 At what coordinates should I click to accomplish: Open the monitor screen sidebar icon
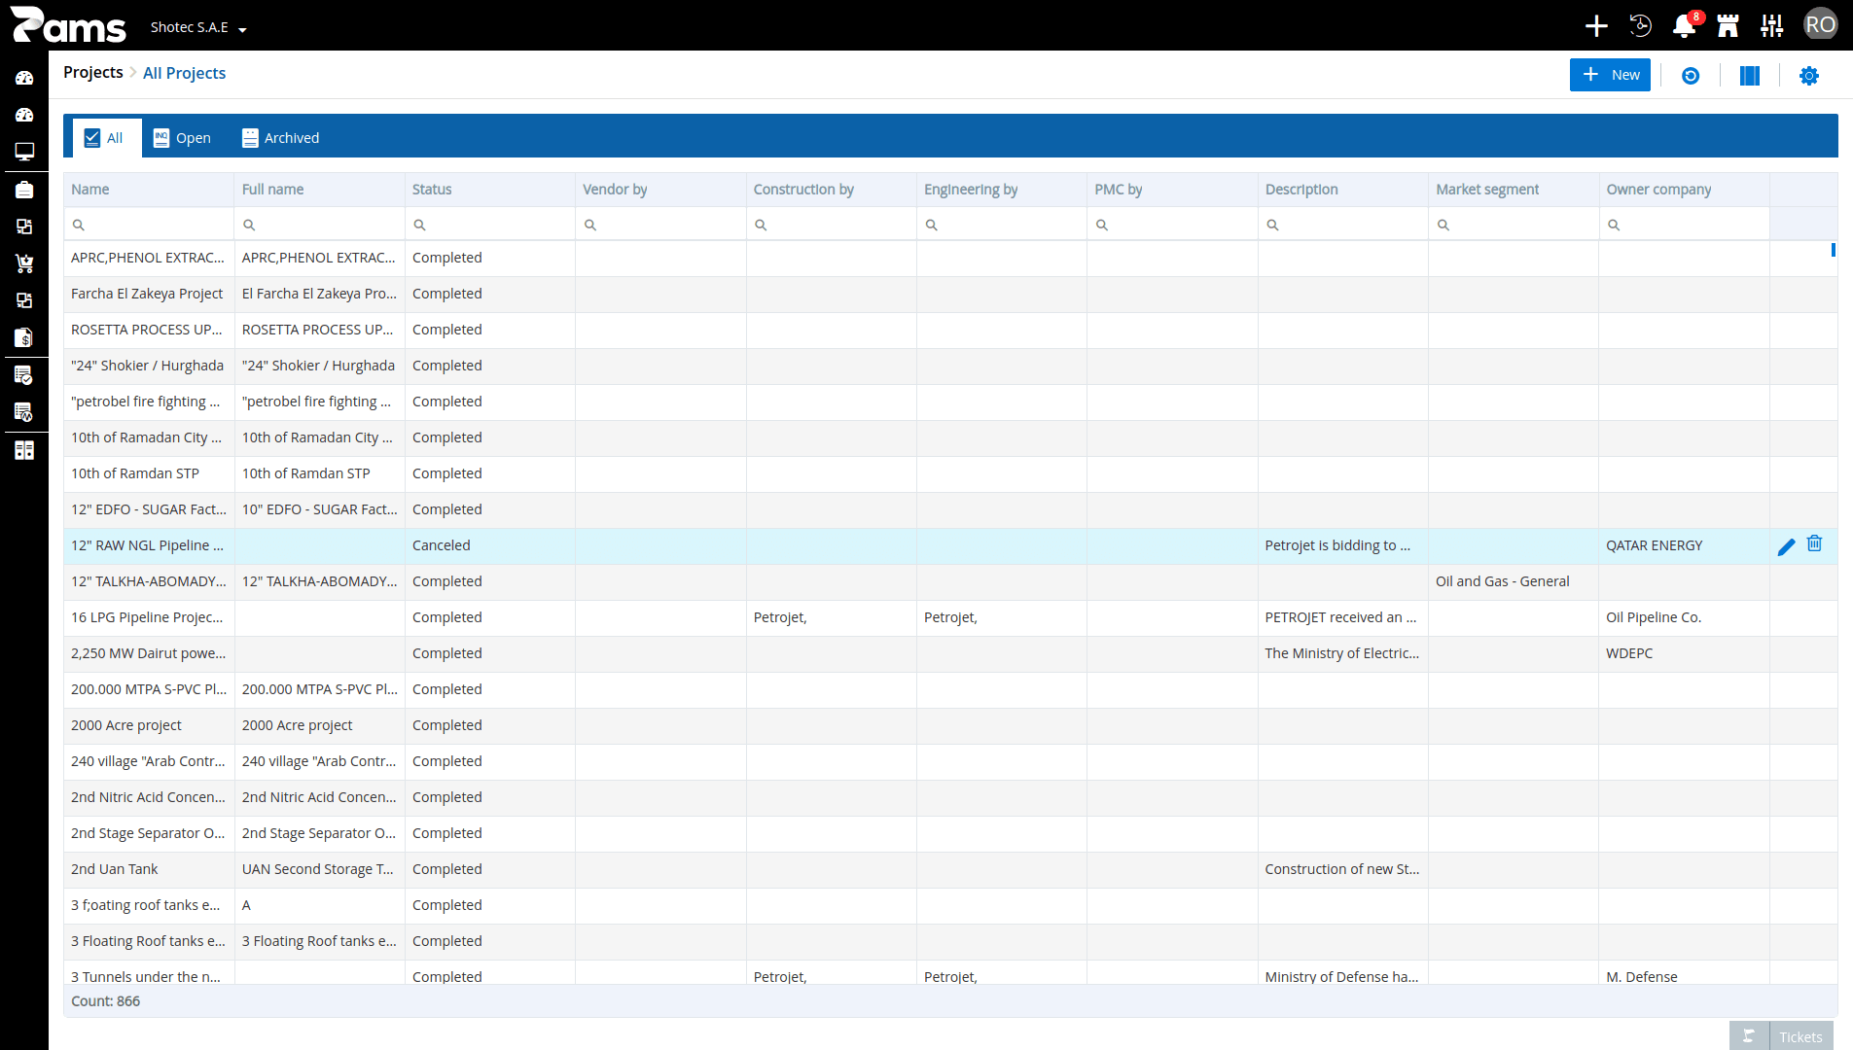coord(24,152)
